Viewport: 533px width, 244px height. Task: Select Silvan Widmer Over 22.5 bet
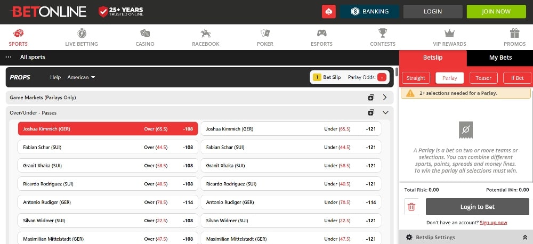tap(108, 221)
